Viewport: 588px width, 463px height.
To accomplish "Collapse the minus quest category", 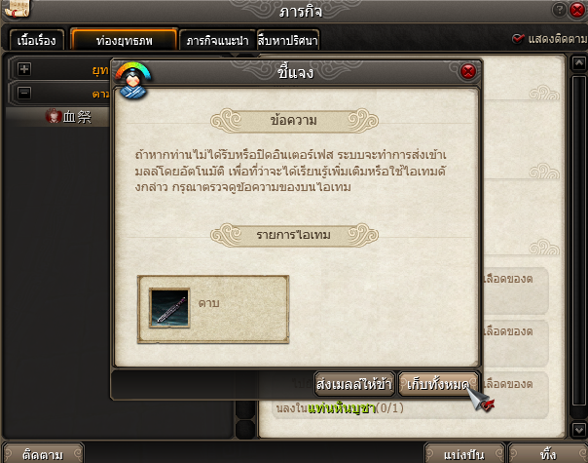I will pos(24,93).
